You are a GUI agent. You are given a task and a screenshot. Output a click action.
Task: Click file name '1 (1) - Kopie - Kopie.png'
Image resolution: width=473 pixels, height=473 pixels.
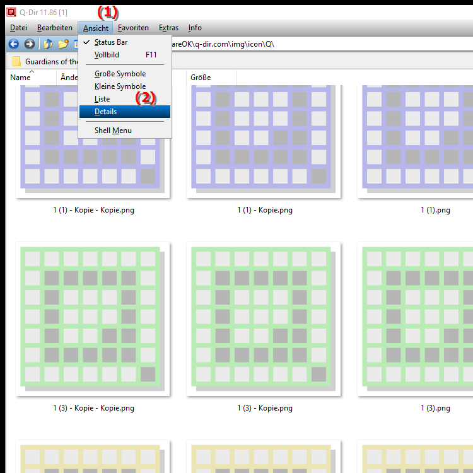[x=93, y=210]
